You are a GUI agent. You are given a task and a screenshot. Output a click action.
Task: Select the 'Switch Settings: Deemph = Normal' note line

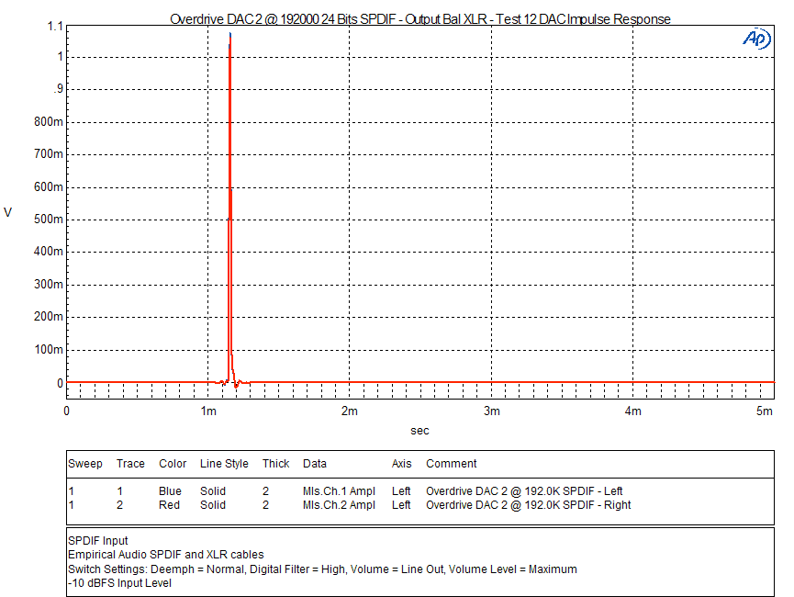click(322, 569)
